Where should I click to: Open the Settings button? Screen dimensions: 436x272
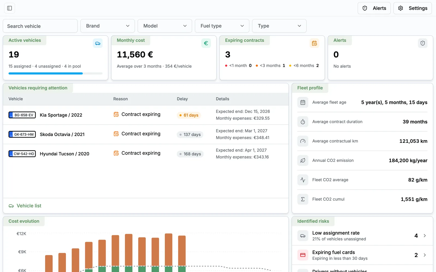pyautogui.click(x=413, y=8)
